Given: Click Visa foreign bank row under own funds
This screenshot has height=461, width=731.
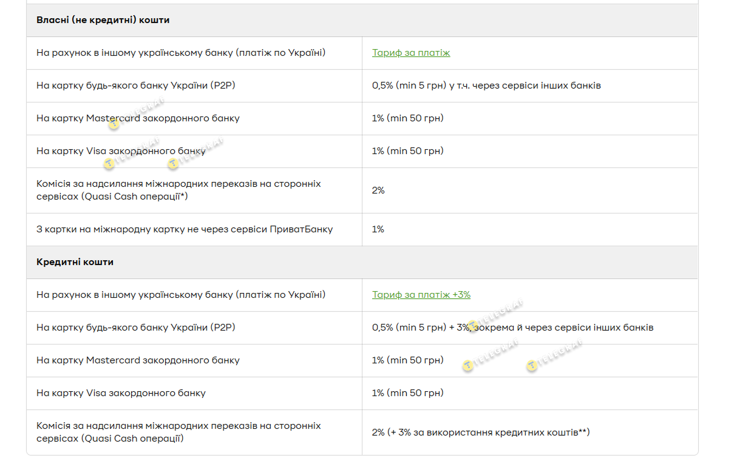Looking at the screenshot, I should point(121,151).
